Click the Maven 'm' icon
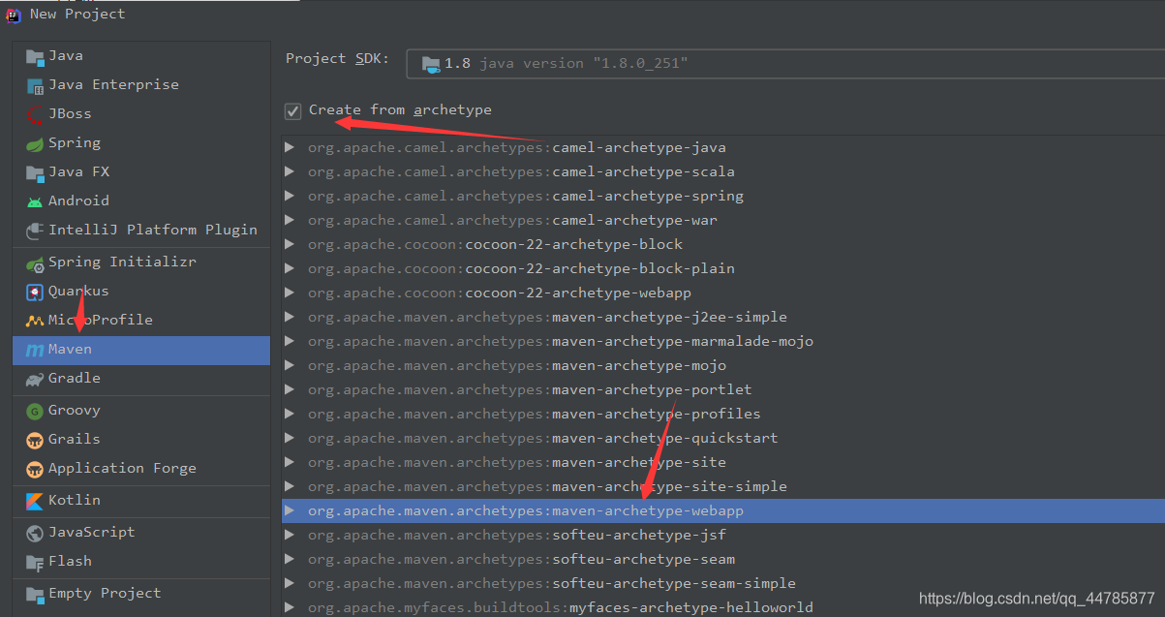The width and height of the screenshot is (1165, 617). click(35, 350)
